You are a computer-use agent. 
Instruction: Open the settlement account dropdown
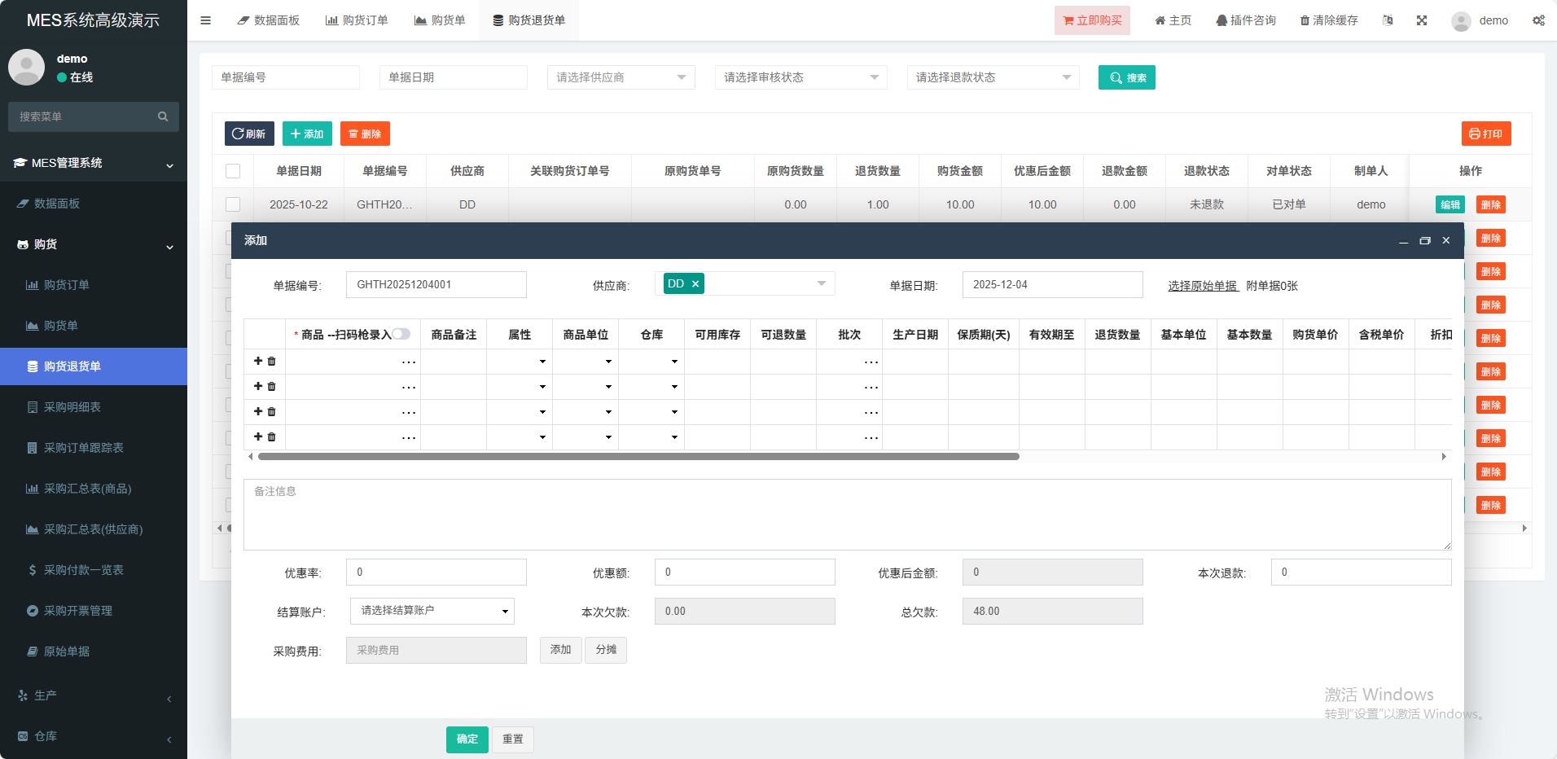tap(432, 611)
